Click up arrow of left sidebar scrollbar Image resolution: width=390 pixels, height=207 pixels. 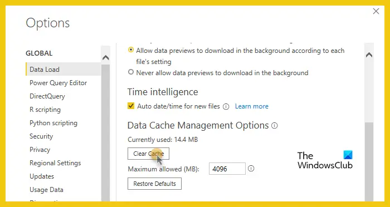click(x=106, y=58)
